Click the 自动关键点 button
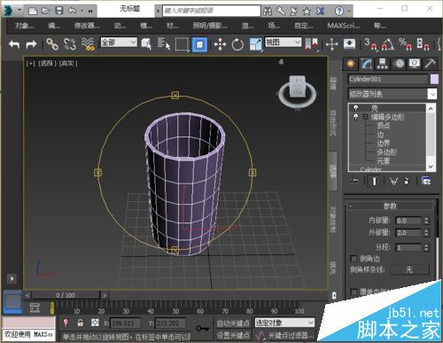Screen dimensions: 443x343 [x=233, y=324]
